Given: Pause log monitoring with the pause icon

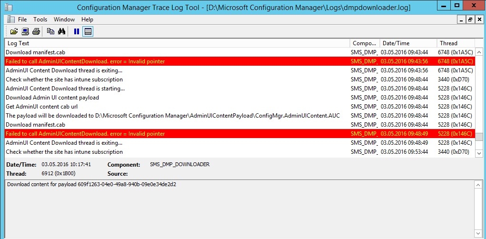Looking at the screenshot, I should coord(77,31).
